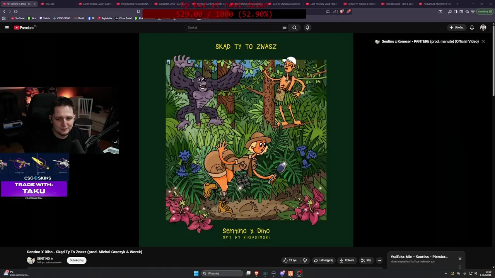Open more actions three-dot menu under video

[379, 260]
